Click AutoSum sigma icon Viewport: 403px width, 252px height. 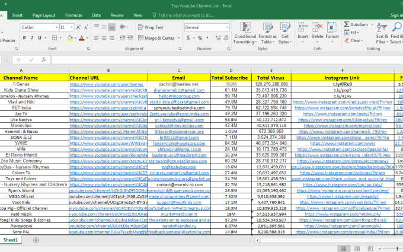coord(347,24)
